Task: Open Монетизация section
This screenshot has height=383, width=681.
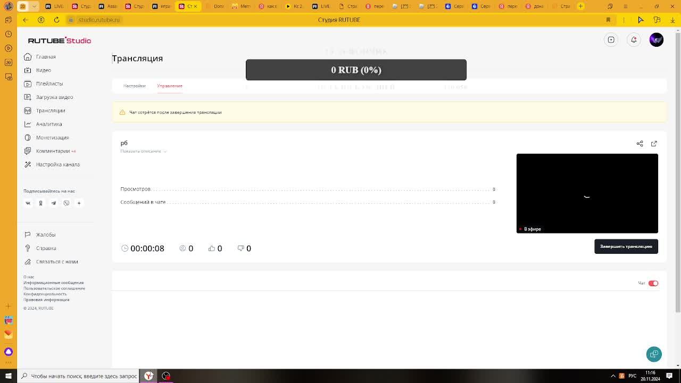Action: 46,138
